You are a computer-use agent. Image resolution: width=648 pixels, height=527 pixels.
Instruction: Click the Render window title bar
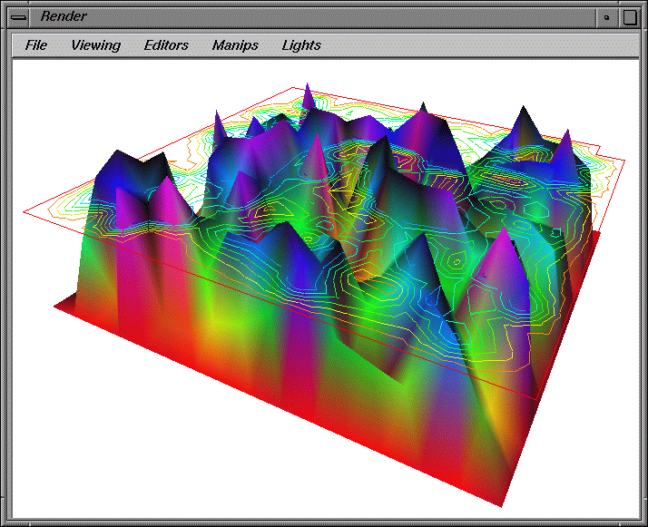tap(312, 17)
